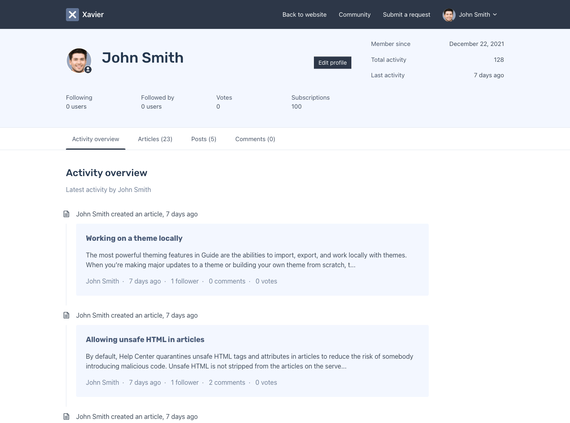Open the Comments (0) tab
Screen dimensions: 570x423
pyautogui.click(x=255, y=139)
